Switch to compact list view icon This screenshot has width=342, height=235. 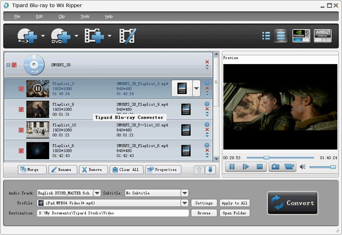click(266, 36)
